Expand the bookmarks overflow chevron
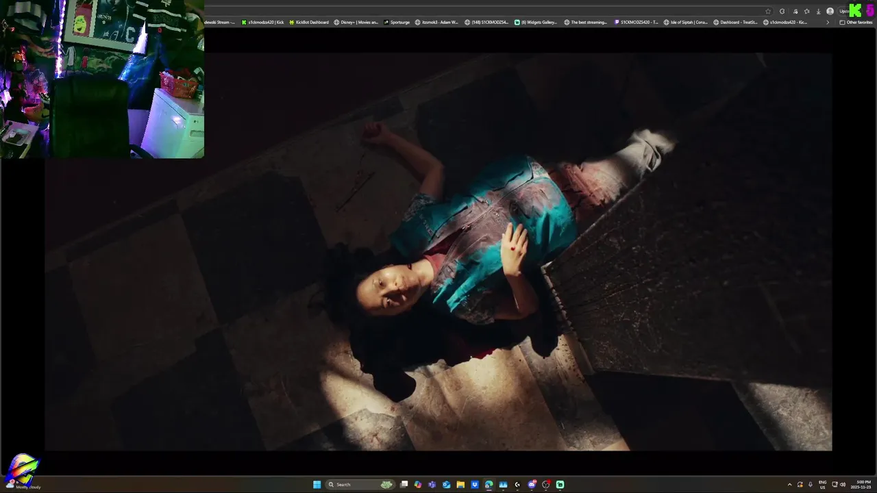Viewport: 877px width, 493px height. pyautogui.click(x=828, y=23)
